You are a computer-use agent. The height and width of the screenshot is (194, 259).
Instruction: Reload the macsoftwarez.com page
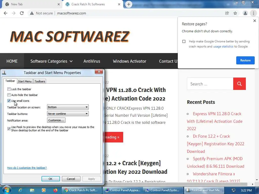(x=22, y=13)
